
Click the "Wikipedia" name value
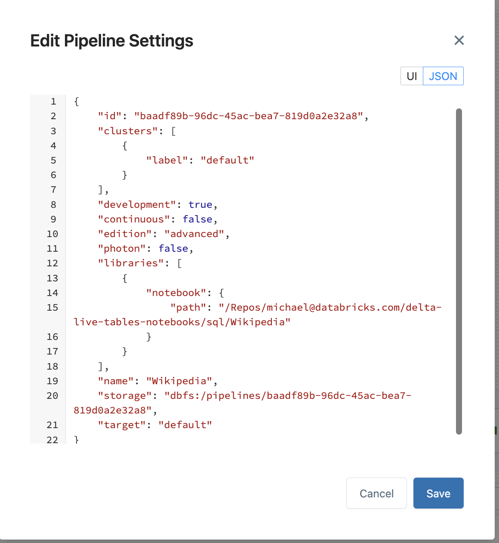tap(179, 381)
